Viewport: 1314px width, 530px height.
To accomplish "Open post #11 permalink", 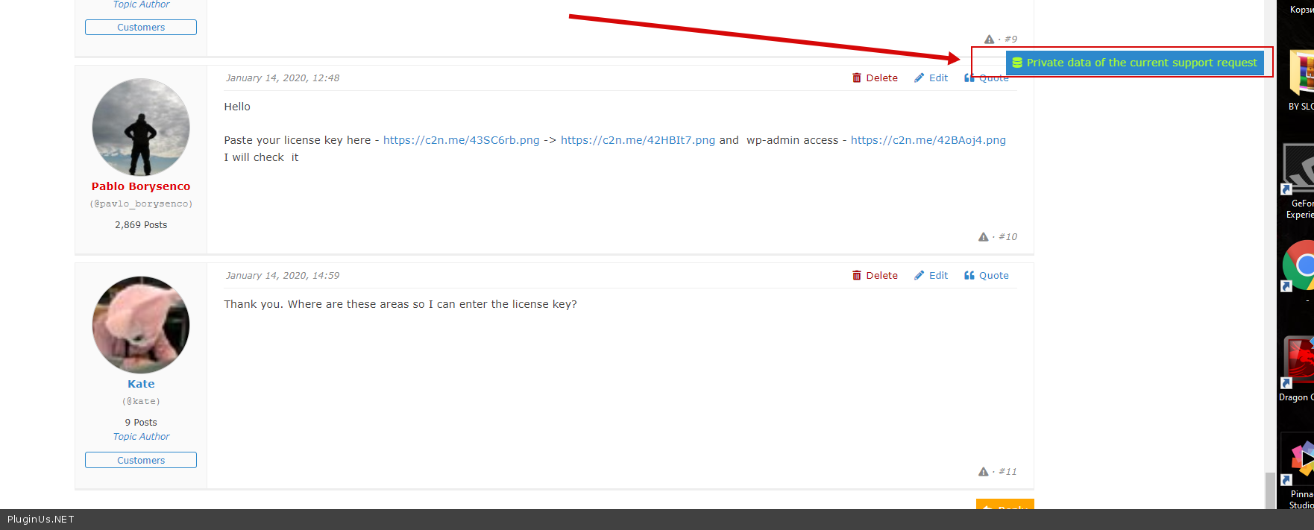I will 1007,472.
